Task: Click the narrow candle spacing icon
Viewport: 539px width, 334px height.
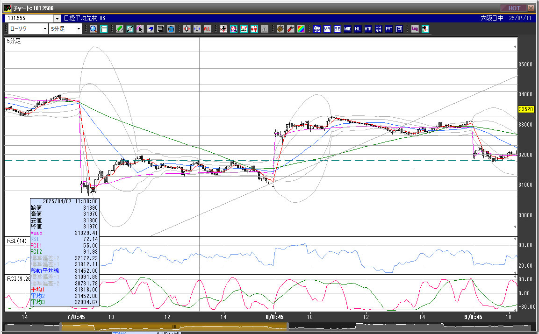Action: pos(197,29)
